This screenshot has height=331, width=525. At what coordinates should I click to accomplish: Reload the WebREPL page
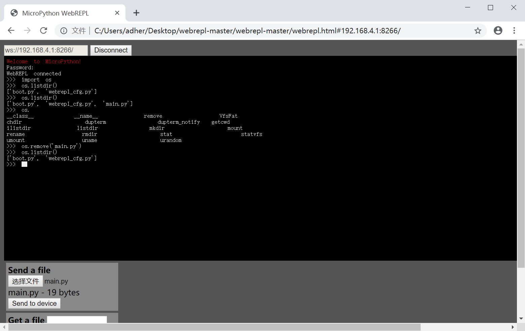coord(43,31)
